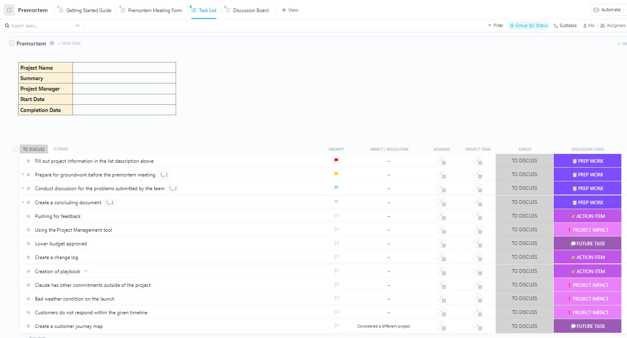Open assignee picker for Pushing for feedback

pyautogui.click(x=442, y=216)
